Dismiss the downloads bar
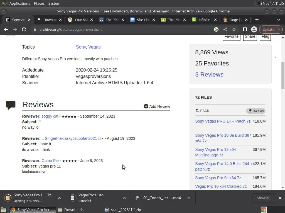Viewport: 285px width, 213px height. (280, 198)
